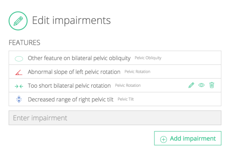Viewport: 230px width, 160px height.
Task: Click the red angle slope icon
Action: pos(19,72)
